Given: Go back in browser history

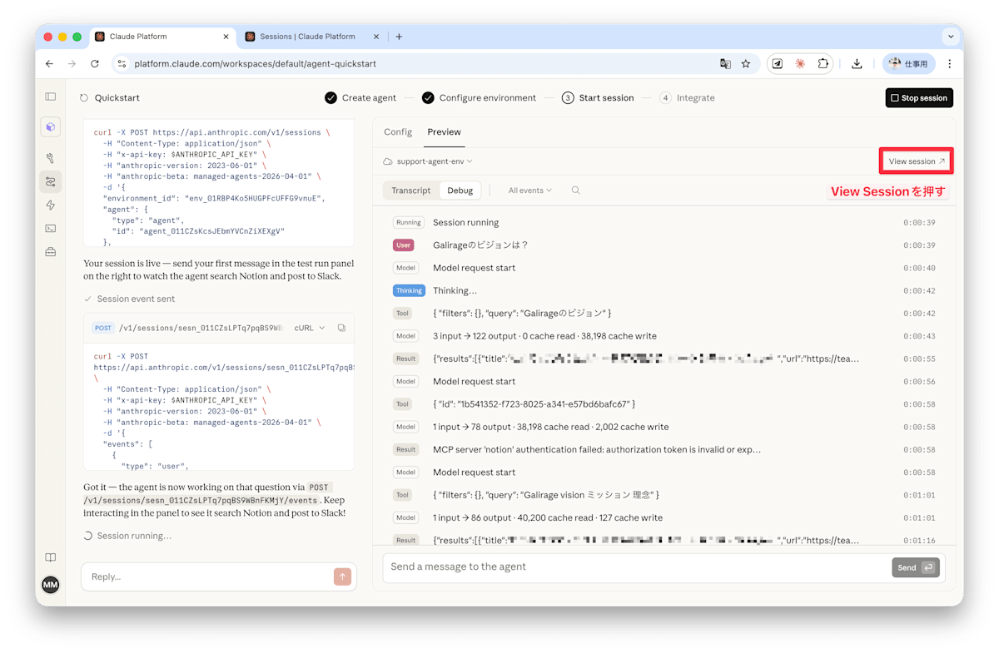Looking at the screenshot, I should [x=50, y=63].
